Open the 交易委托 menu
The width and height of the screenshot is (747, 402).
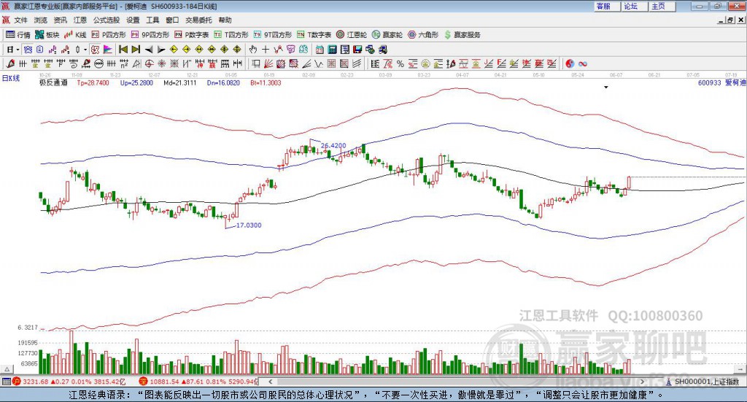click(x=198, y=20)
